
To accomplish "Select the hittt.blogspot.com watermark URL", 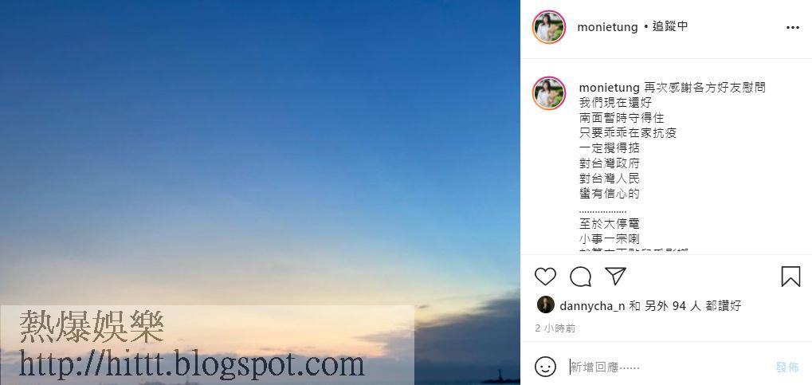I will pos(191,363).
